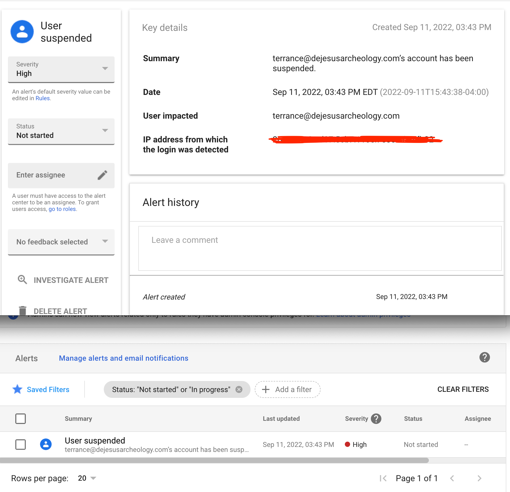
Task: Click CLEAR FILTERS button
Action: (x=463, y=389)
